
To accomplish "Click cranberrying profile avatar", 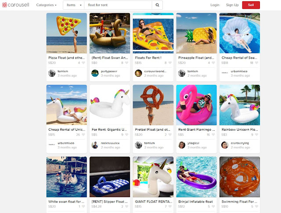I will (225, 145).
